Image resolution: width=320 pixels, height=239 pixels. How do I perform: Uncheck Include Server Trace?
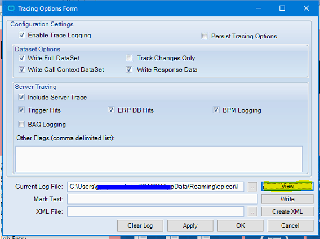click(21, 97)
